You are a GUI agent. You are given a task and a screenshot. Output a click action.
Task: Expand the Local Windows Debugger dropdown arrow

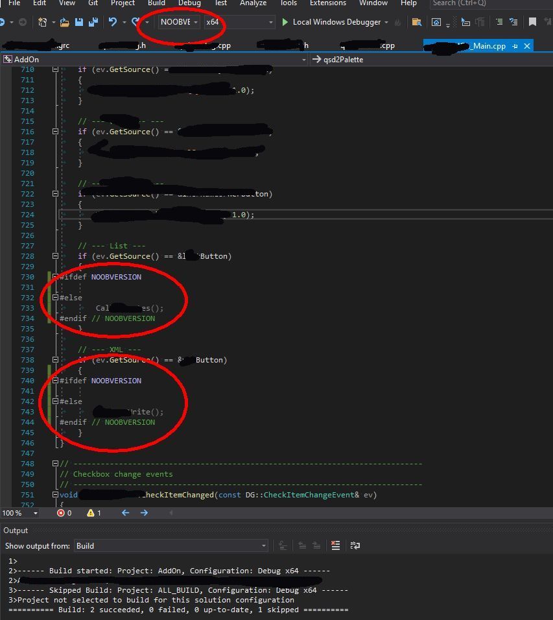pos(386,23)
